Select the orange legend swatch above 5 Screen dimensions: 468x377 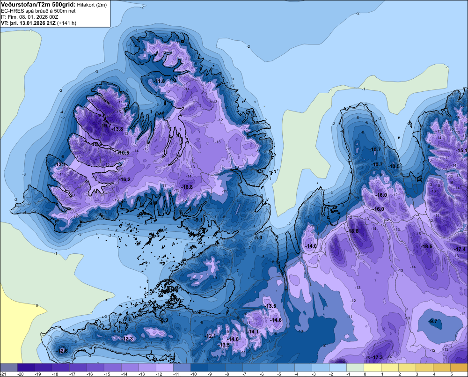click(x=459, y=367)
